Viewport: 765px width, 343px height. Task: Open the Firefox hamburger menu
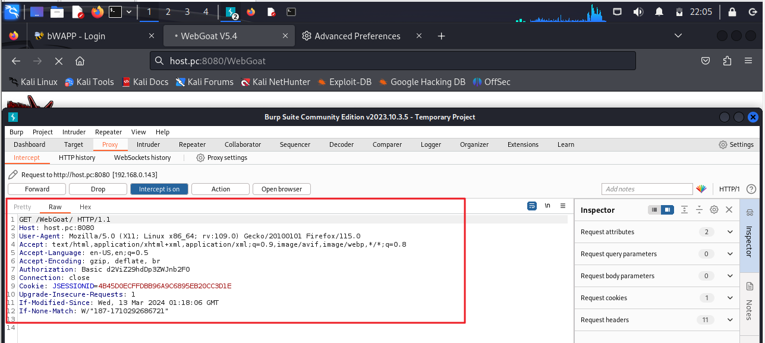point(748,61)
